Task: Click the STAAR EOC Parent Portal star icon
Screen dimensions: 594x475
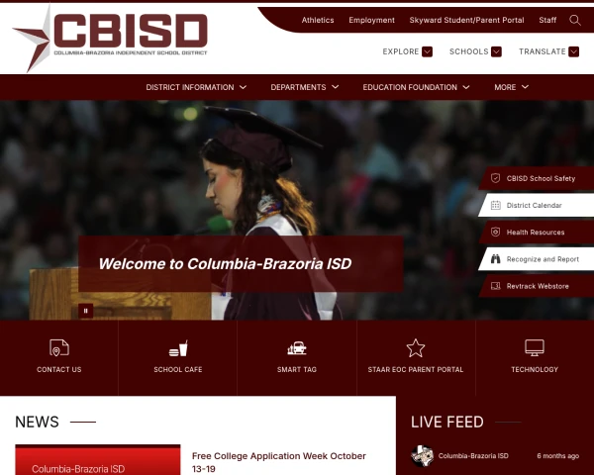Action: (416, 348)
